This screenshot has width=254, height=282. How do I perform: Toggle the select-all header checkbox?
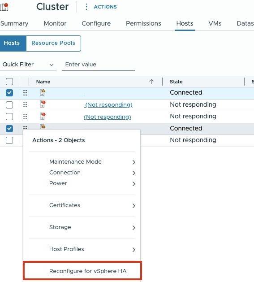(x=9, y=82)
